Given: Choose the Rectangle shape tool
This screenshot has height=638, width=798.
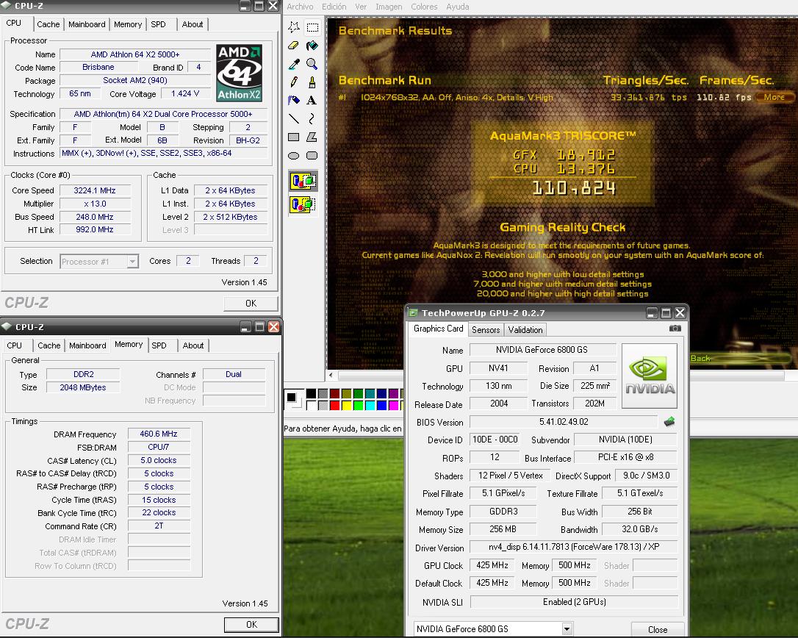Looking at the screenshot, I should coord(294,137).
